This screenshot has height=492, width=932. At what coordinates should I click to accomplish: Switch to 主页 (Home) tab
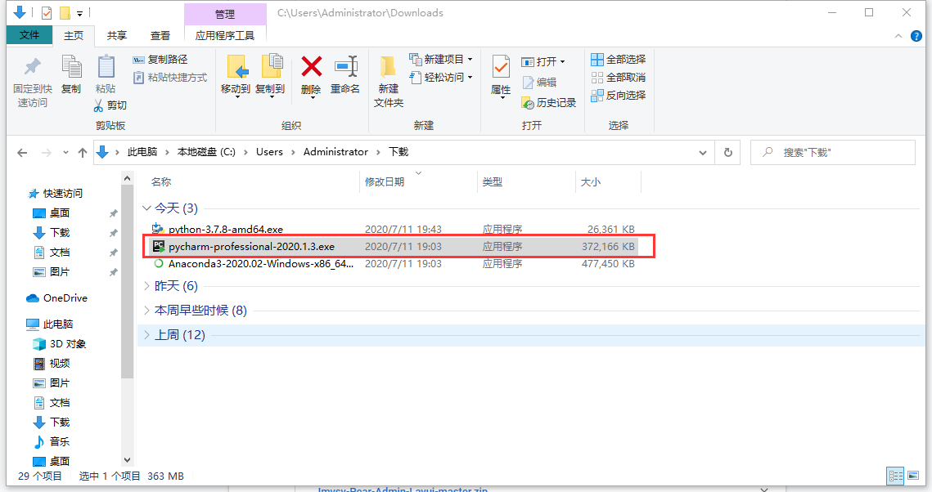coord(74,36)
